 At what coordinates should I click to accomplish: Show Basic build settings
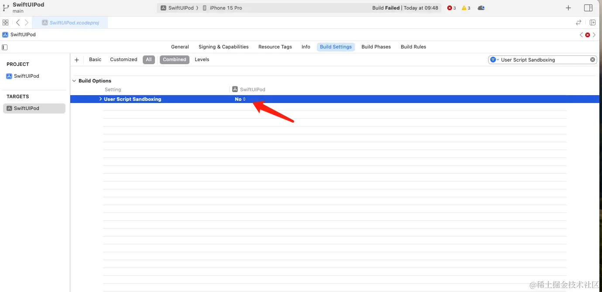pyautogui.click(x=95, y=59)
